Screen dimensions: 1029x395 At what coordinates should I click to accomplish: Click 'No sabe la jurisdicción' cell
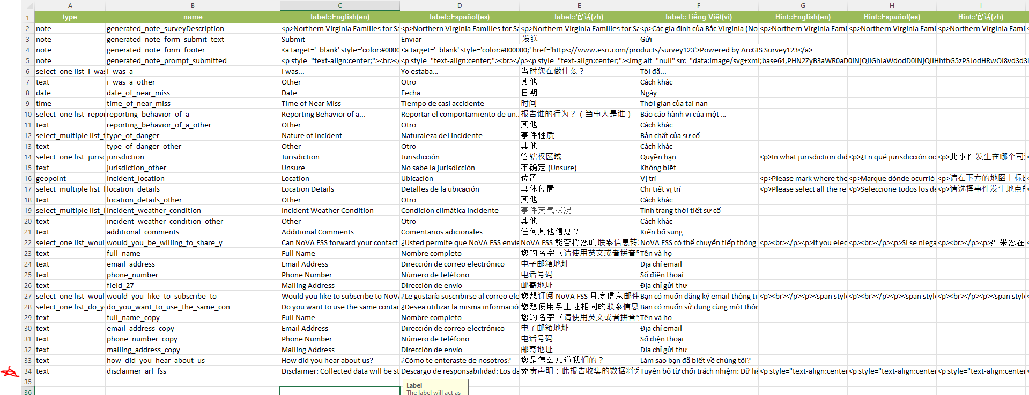pyautogui.click(x=460, y=168)
